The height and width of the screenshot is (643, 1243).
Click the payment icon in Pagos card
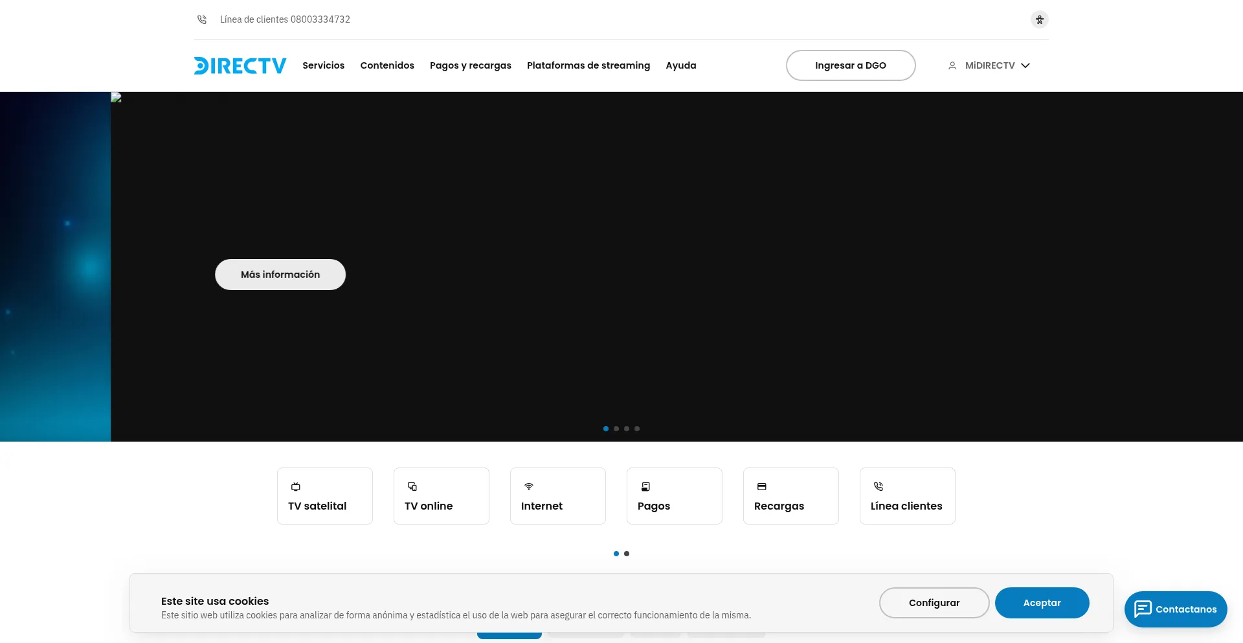tap(645, 486)
